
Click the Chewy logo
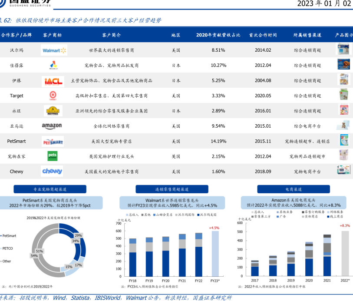(x=53, y=172)
